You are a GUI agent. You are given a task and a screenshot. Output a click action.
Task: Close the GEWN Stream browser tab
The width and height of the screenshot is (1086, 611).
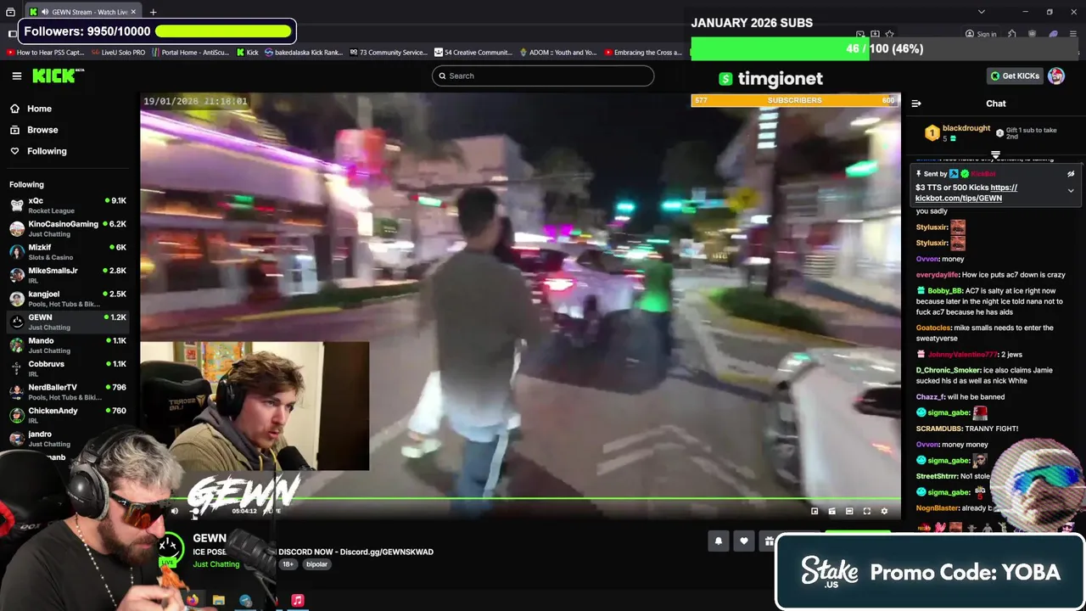(x=134, y=12)
